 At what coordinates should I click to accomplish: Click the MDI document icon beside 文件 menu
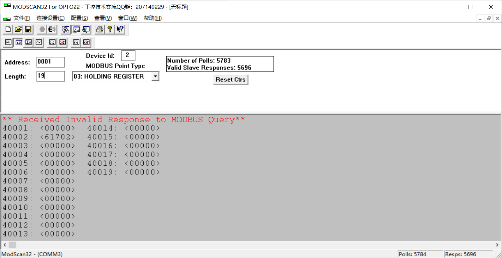pyautogui.click(x=7, y=19)
